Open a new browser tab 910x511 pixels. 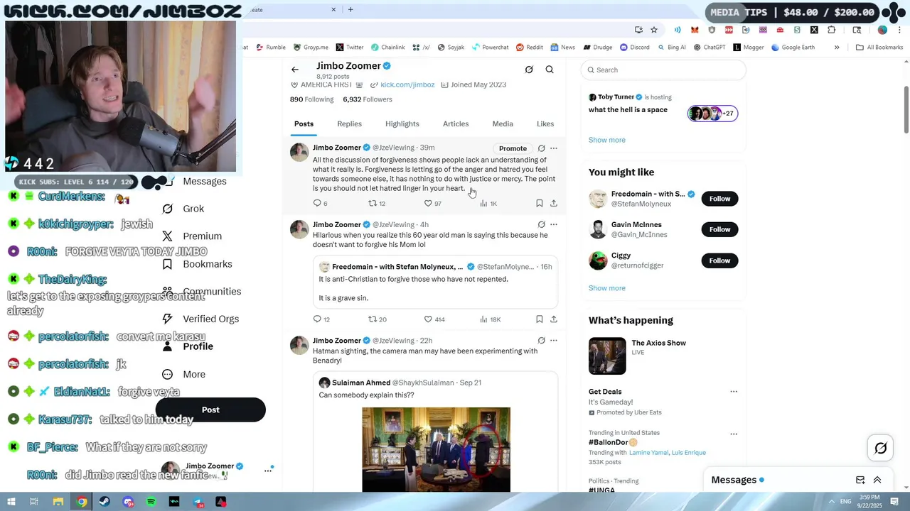[x=350, y=9]
